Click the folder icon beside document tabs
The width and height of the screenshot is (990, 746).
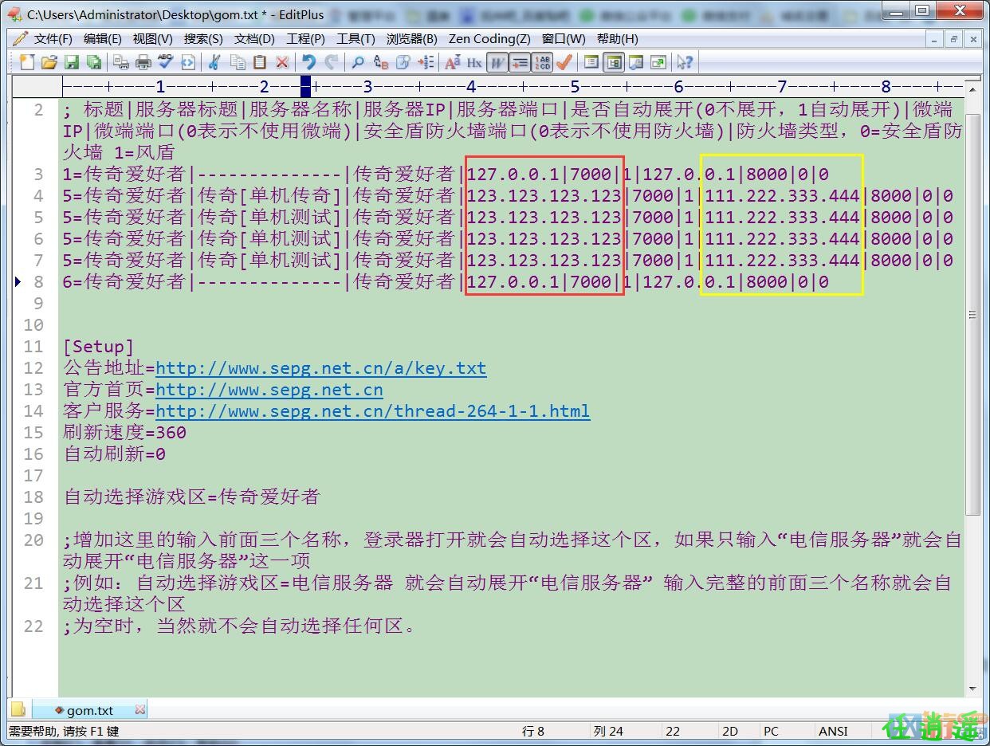tap(18, 709)
